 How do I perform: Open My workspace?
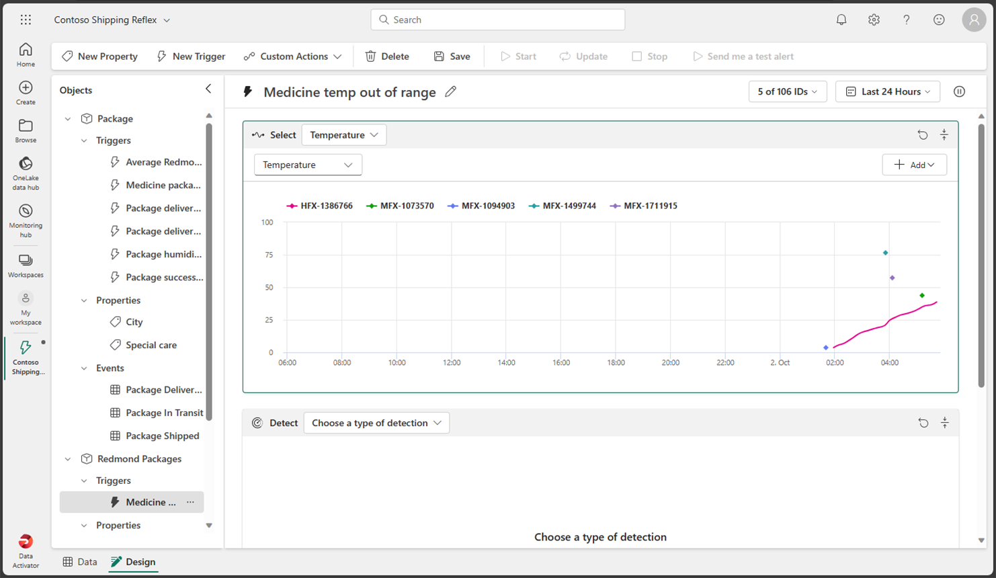26,309
